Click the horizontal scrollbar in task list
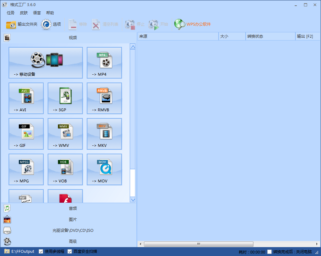Viewport: 321px width, 256px height. coord(198,244)
